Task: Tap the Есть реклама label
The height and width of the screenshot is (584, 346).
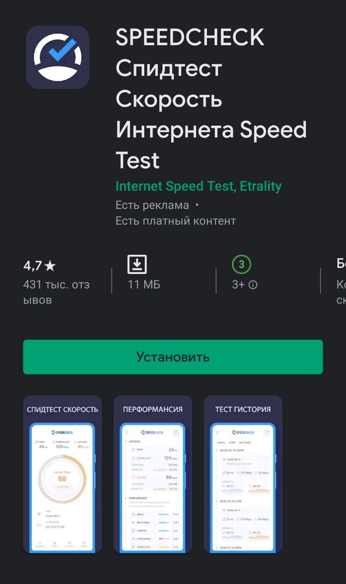Action: click(152, 205)
